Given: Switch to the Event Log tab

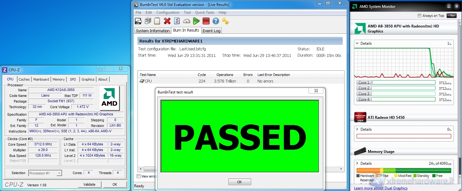Looking at the screenshot, I should 211,31.
